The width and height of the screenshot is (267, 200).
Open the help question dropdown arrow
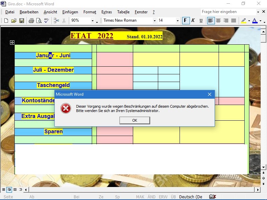click(258, 12)
